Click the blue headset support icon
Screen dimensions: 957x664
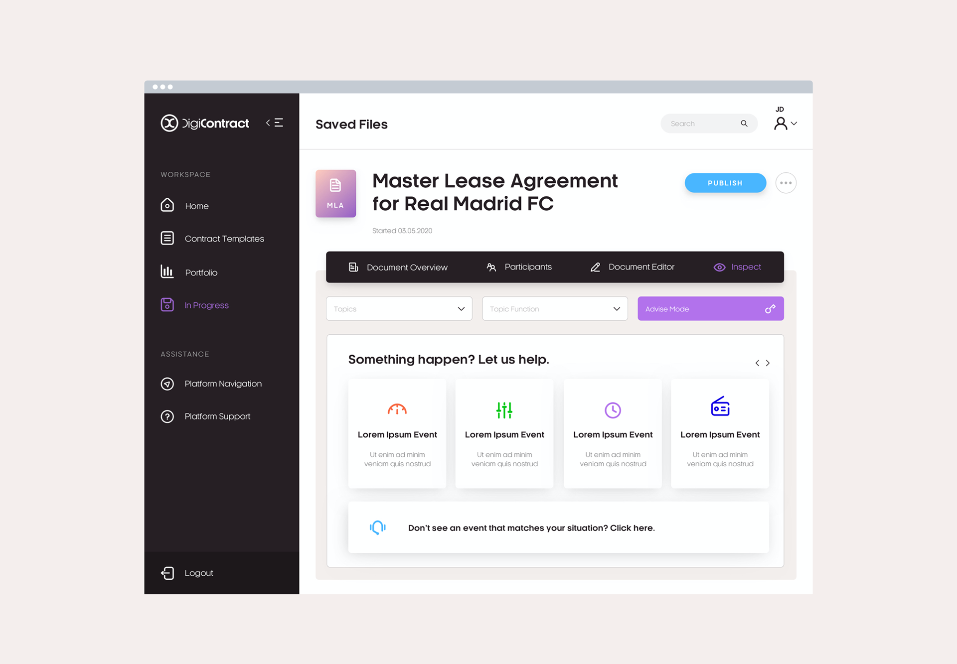point(378,528)
